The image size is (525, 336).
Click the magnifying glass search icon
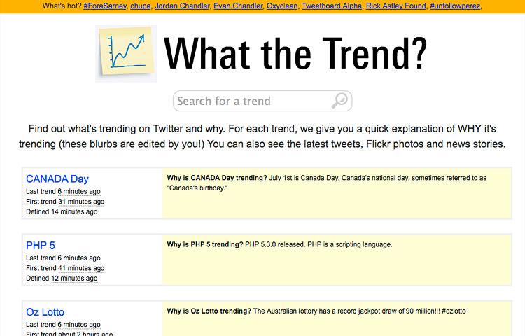coord(340,101)
